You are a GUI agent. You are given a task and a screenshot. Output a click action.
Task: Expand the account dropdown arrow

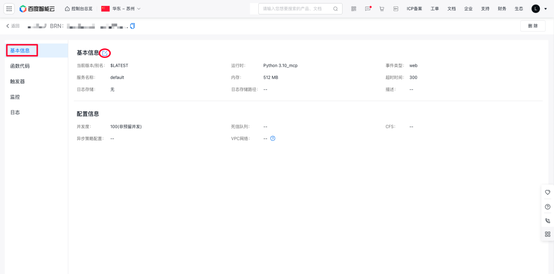[x=545, y=9]
